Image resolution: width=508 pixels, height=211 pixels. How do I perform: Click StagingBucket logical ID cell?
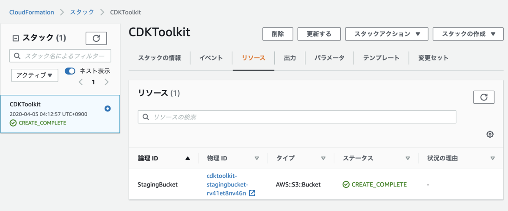point(157,184)
